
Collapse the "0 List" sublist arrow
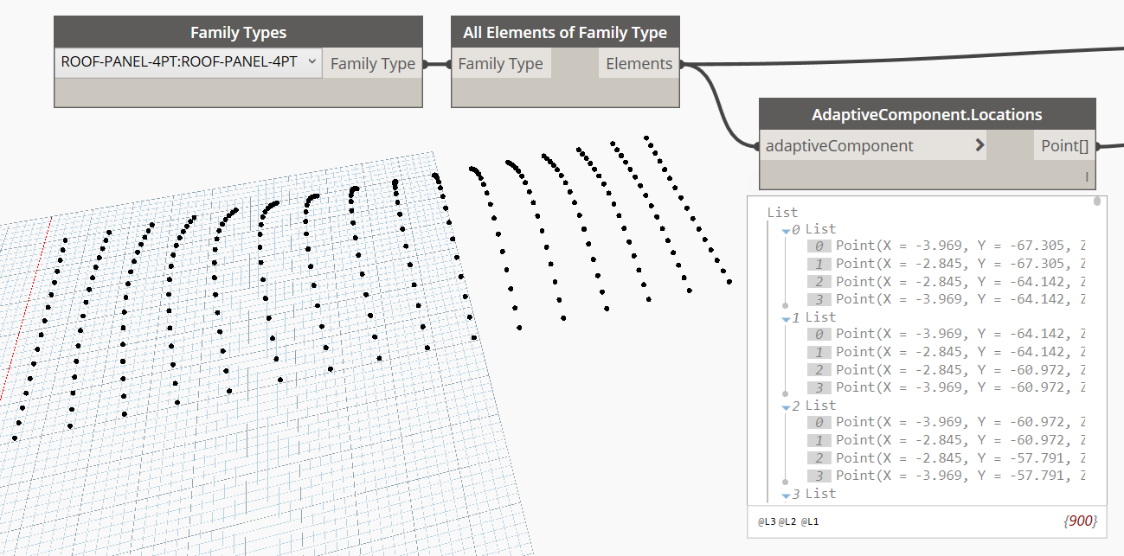786,230
